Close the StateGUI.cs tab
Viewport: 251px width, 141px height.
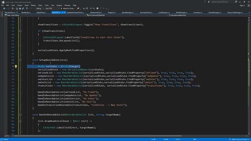[x=65, y=12]
